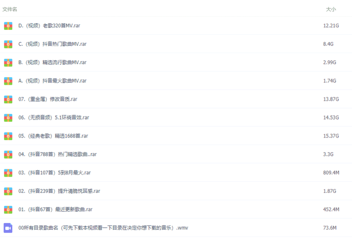Open 02.（抖音239首）提升清脆悦耳感.rar
Viewport: 352px width, 241px height.
59,191
